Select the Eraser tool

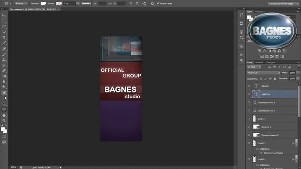tap(4, 71)
